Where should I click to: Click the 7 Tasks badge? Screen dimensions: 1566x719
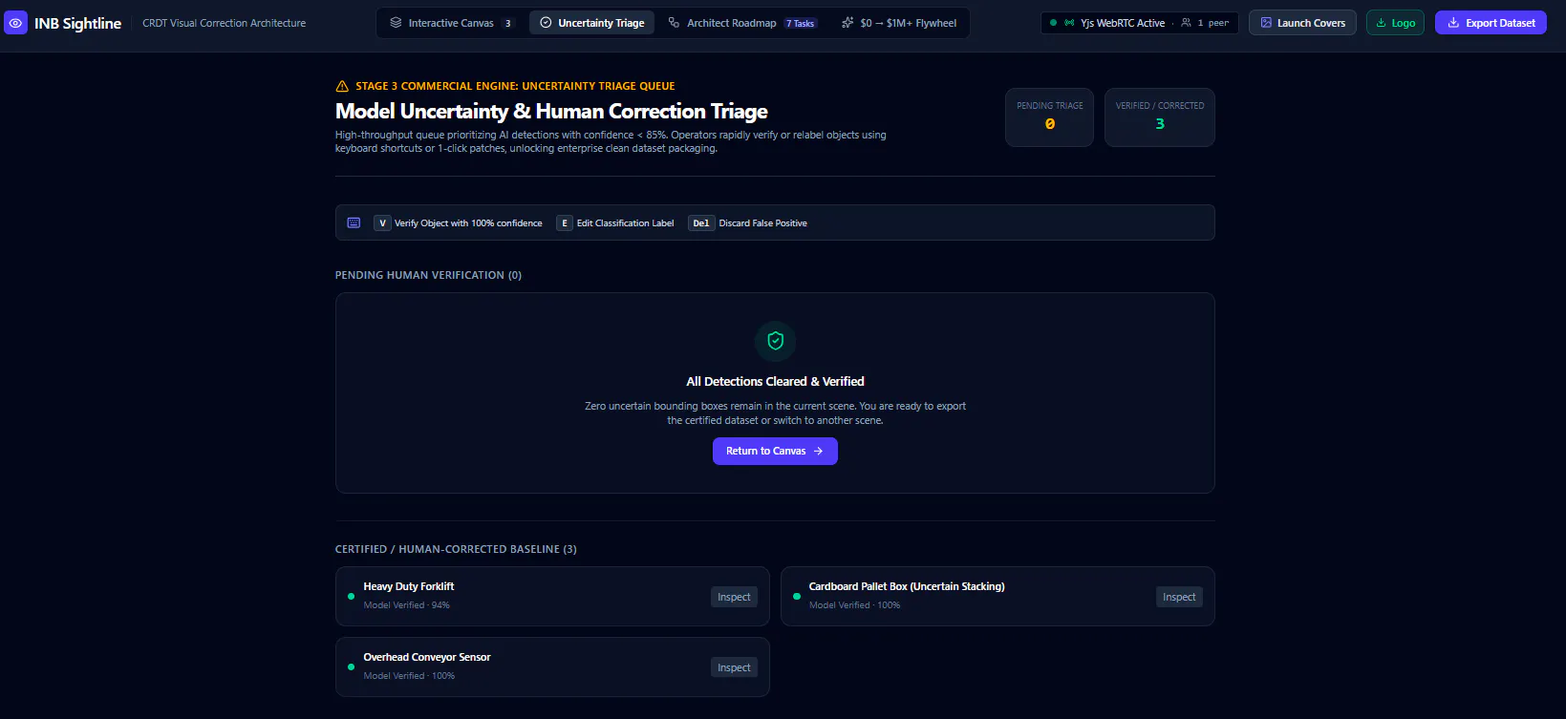click(x=801, y=23)
